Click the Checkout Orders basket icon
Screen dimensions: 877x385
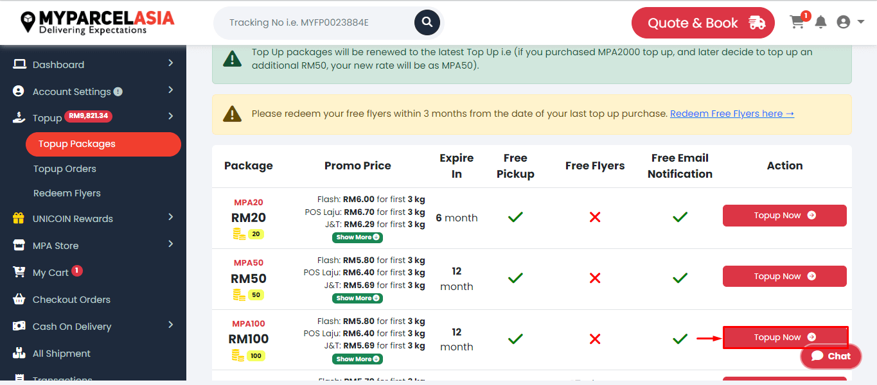(19, 299)
